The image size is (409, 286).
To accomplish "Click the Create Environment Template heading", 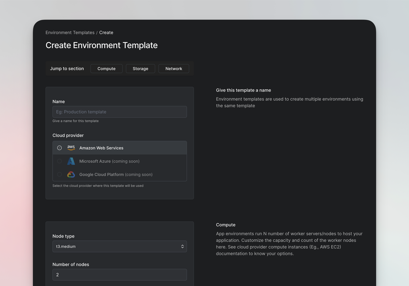I will point(101,45).
